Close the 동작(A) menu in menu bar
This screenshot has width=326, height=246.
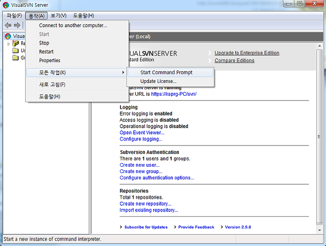(x=36, y=16)
